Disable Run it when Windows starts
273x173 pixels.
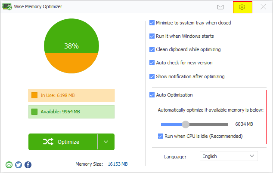pos(152,36)
